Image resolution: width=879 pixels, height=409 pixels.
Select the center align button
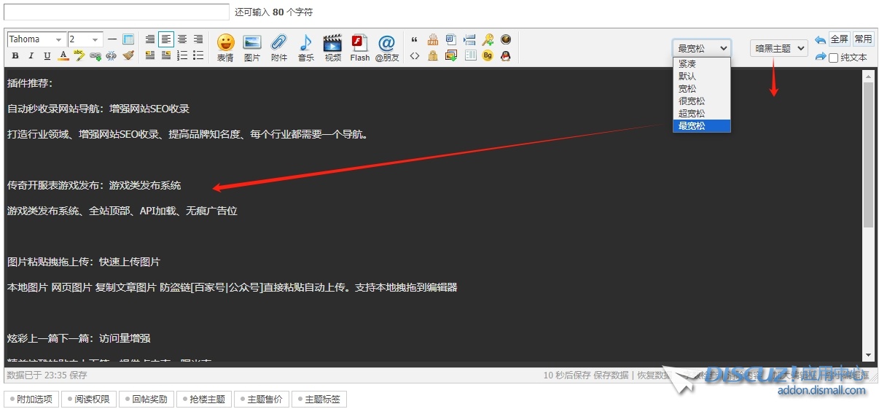point(182,39)
